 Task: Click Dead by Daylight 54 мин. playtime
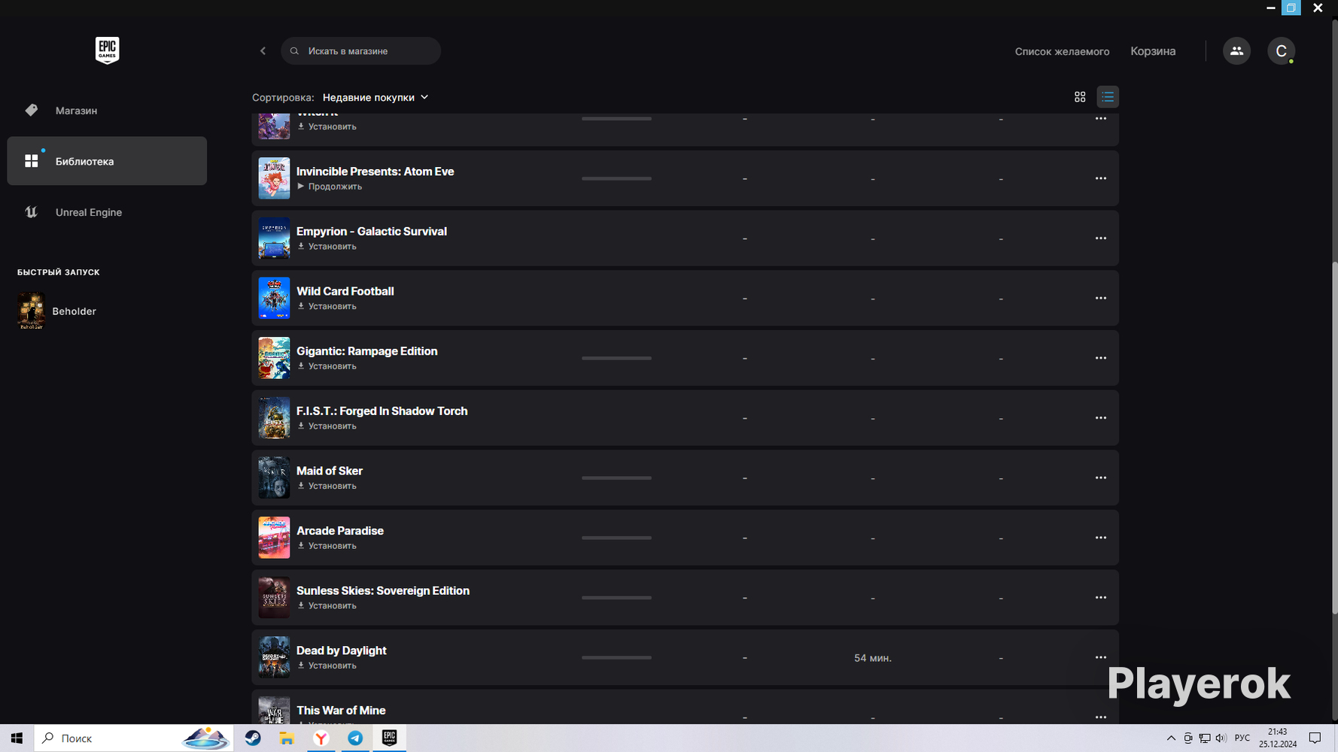pyautogui.click(x=873, y=658)
